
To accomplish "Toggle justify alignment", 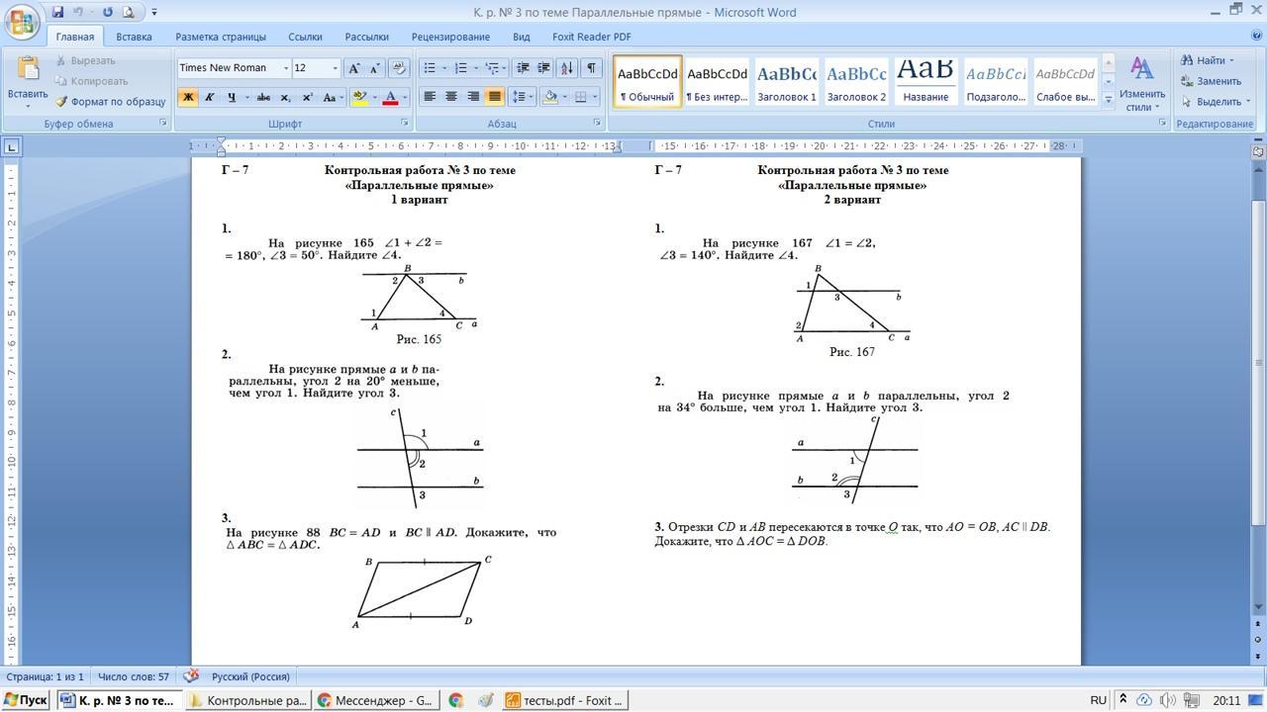I will click(x=495, y=97).
